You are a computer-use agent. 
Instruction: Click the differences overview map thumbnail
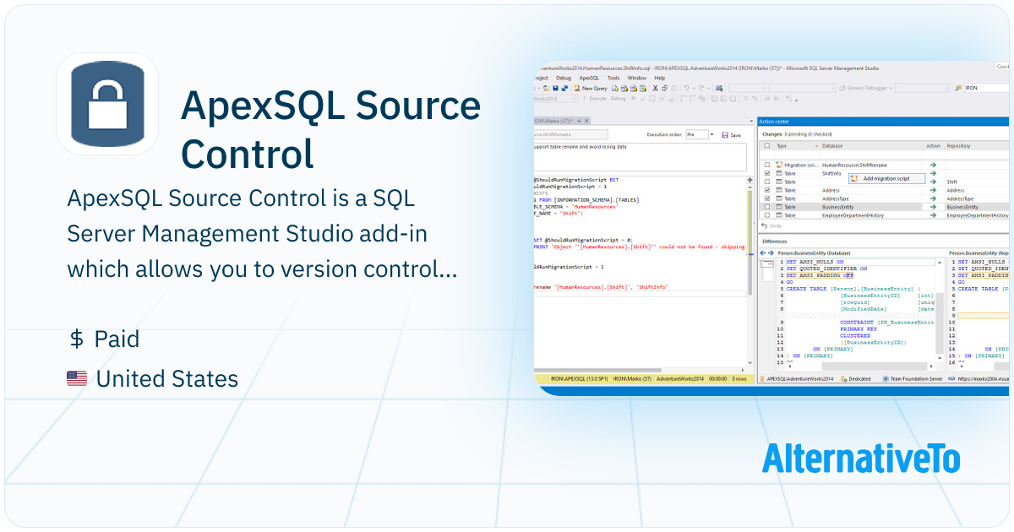click(x=767, y=270)
